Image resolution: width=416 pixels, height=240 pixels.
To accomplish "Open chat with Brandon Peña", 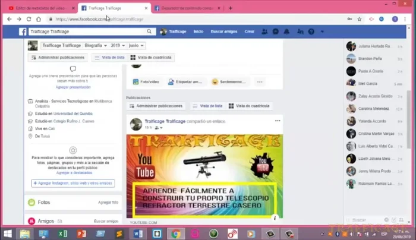I will click(x=374, y=59).
